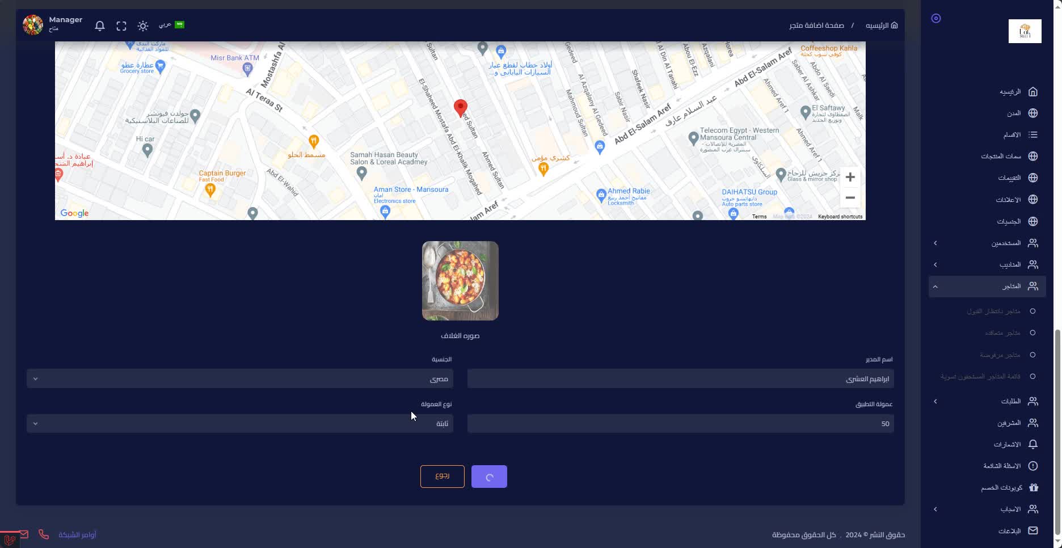Zoom out on the map

[x=850, y=198]
